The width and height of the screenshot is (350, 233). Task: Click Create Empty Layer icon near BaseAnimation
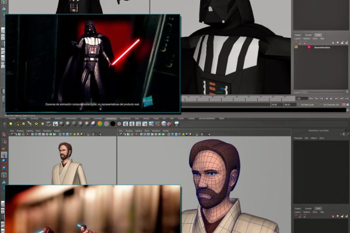[342, 43]
